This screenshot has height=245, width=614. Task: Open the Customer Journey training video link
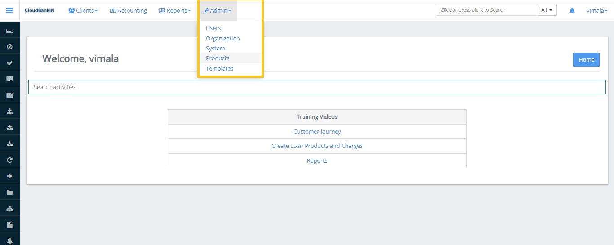[317, 132]
